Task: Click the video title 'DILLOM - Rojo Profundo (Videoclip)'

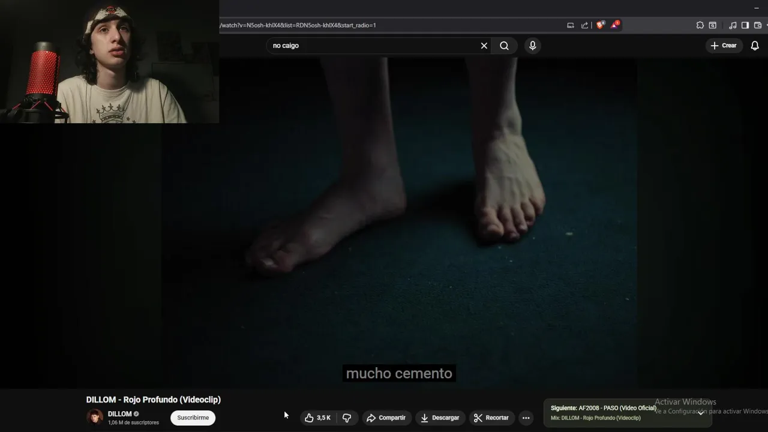Action: pyautogui.click(x=154, y=400)
